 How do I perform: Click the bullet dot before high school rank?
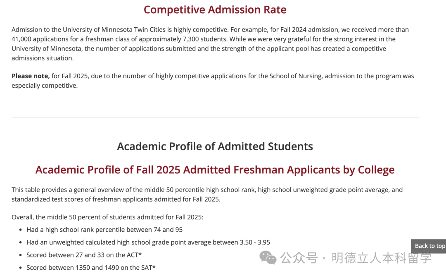coord(21,230)
